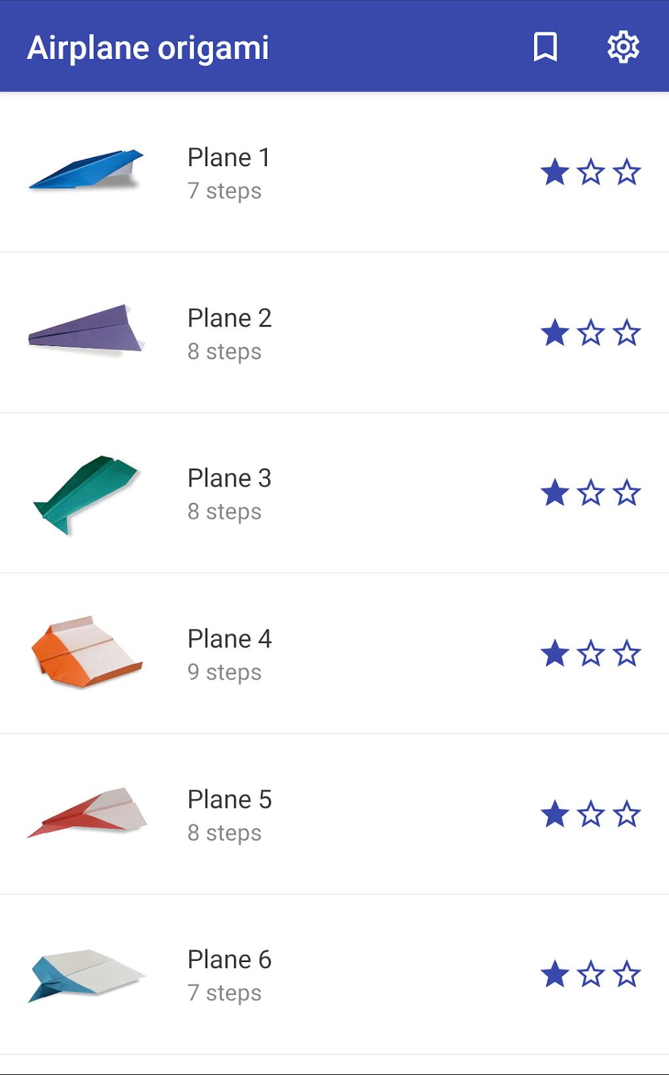
Task: Select the Plane 5 title
Action: 229,800
